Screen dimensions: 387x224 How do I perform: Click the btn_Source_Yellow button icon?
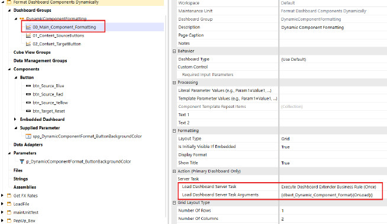[x=28, y=103]
